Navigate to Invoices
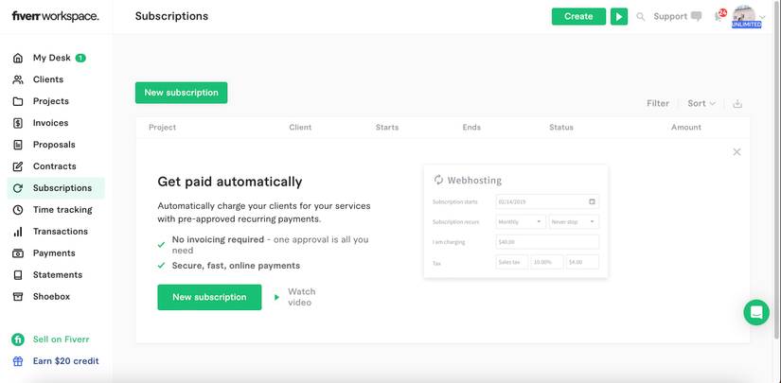 [51, 123]
